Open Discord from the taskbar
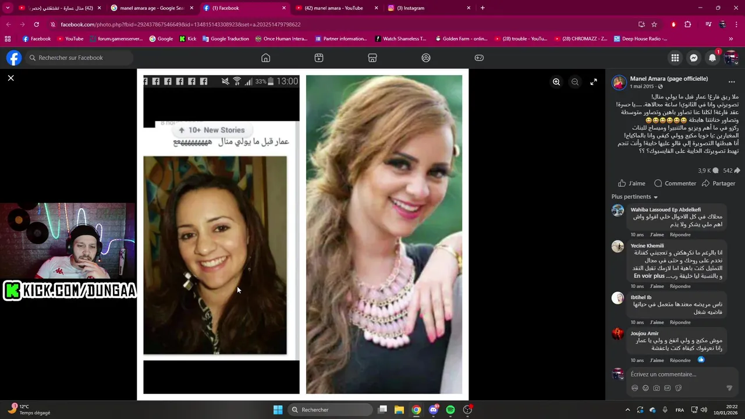Image resolution: width=745 pixels, height=419 pixels. tap(433, 410)
